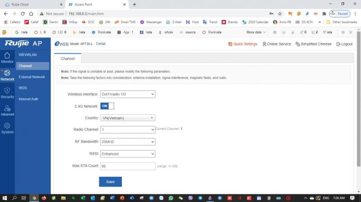Open 2020 Calendar bookmark
361x202 pixels.
[x=255, y=22]
